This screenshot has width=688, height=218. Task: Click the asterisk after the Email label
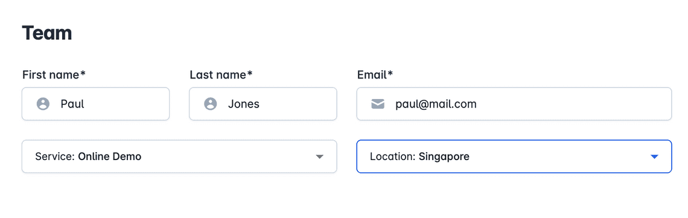pyautogui.click(x=390, y=74)
